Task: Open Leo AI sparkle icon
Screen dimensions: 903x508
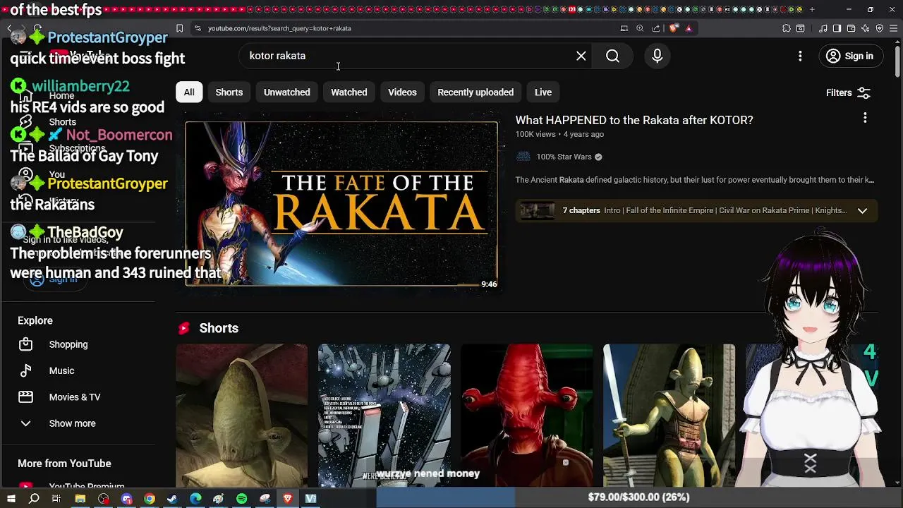Action: click(866, 28)
